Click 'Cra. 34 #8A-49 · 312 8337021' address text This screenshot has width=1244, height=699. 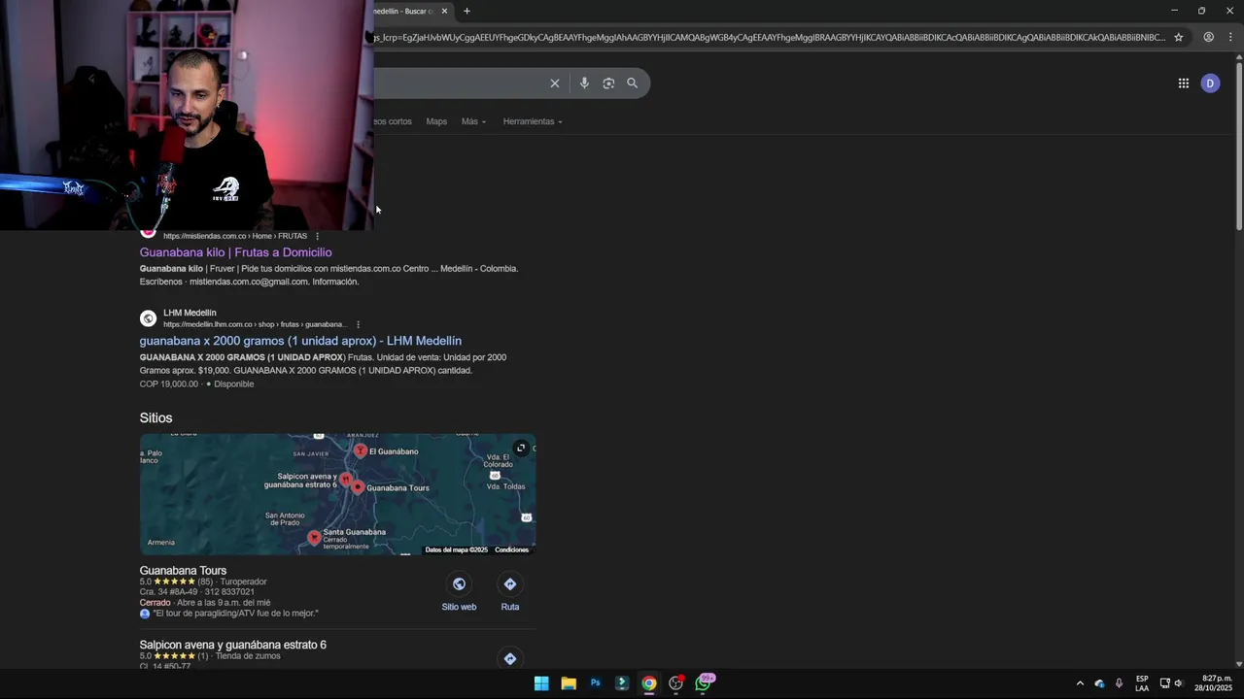click(x=196, y=592)
